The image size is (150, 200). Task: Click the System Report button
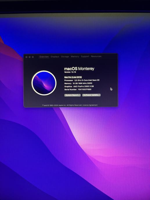click(x=72, y=95)
